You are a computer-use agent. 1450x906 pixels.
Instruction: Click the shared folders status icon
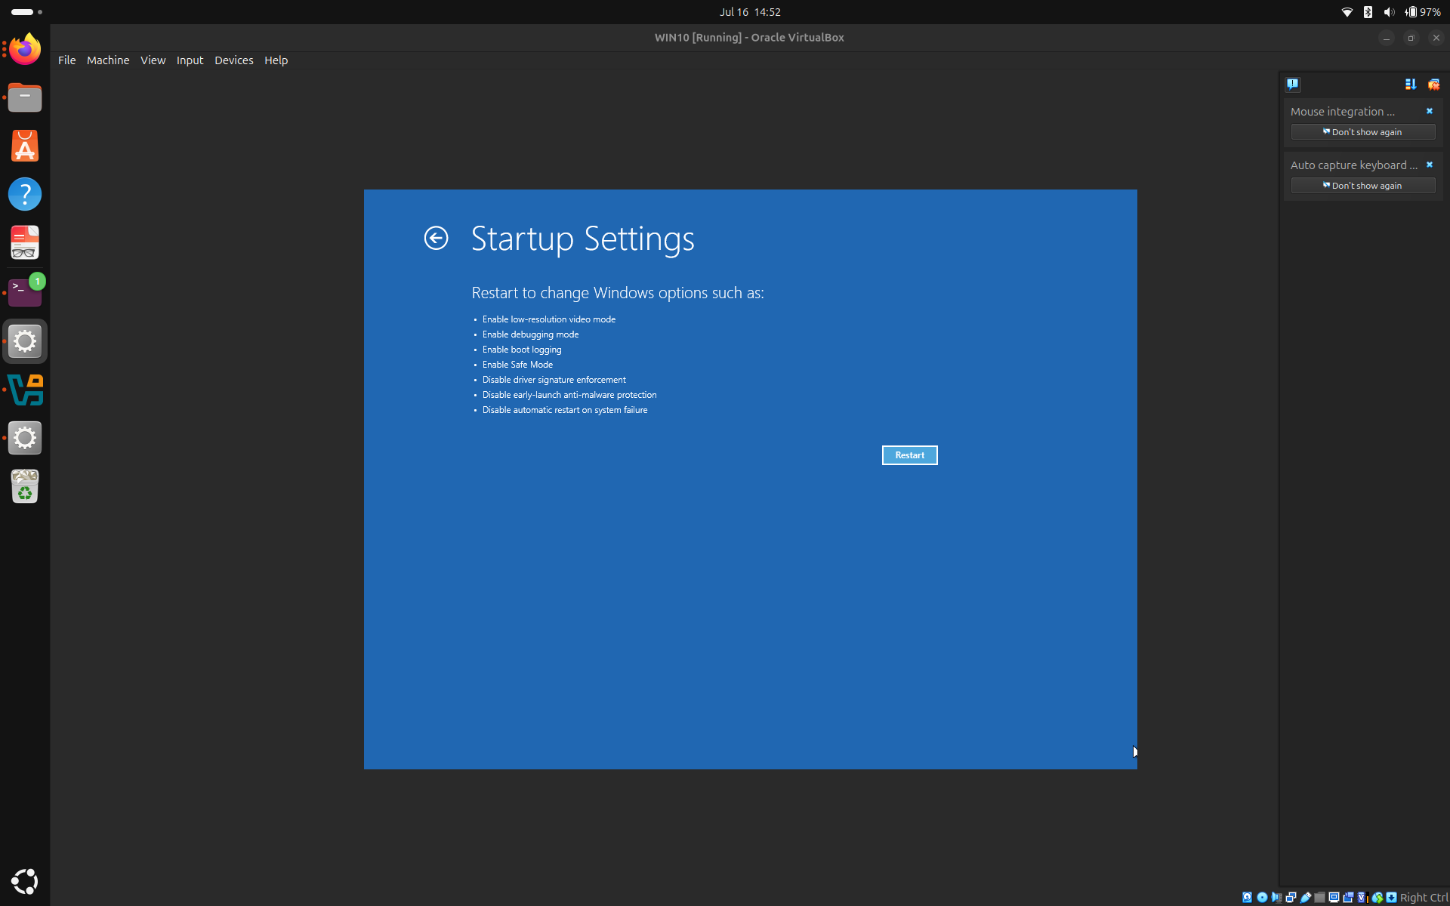[x=1319, y=898]
